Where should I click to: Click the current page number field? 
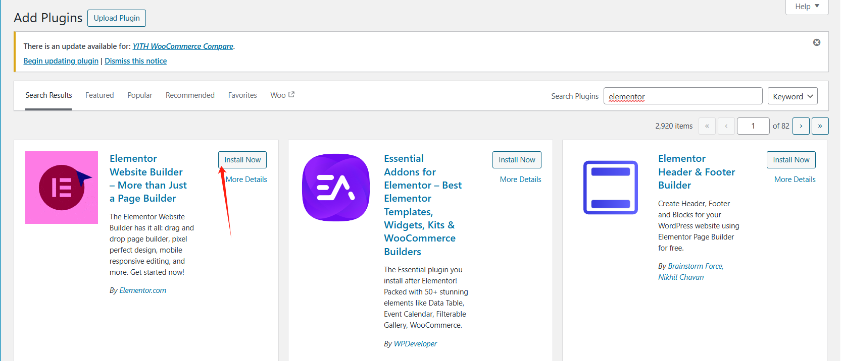[753, 126]
